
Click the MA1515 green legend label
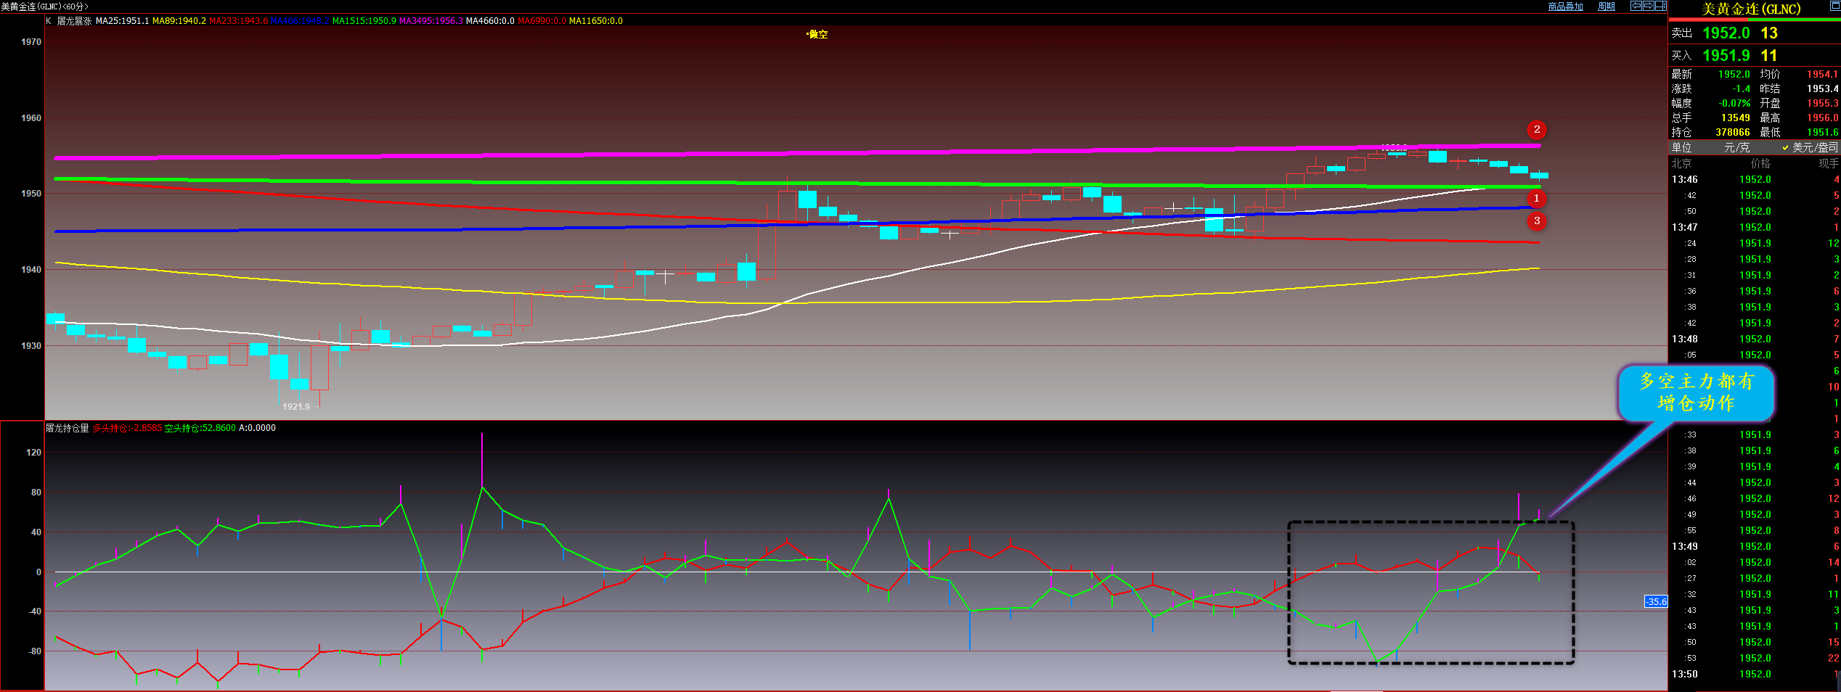(x=364, y=21)
